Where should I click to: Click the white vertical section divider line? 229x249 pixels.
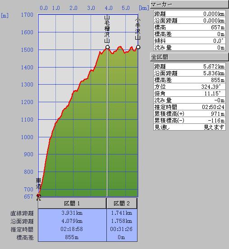tap(107, 122)
